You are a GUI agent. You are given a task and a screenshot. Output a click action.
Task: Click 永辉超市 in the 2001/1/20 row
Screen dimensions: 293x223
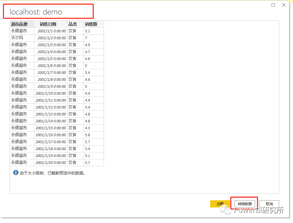coord(22,163)
